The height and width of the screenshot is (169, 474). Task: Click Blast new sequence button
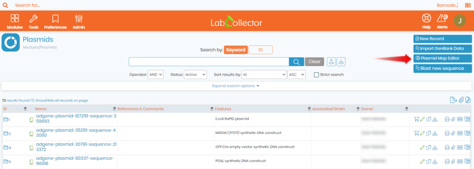coord(443,69)
